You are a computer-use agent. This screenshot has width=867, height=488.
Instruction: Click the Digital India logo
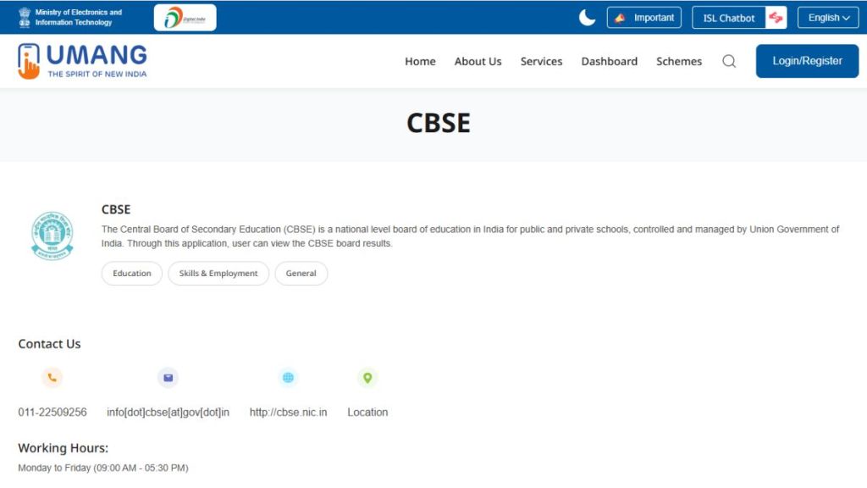tap(183, 16)
